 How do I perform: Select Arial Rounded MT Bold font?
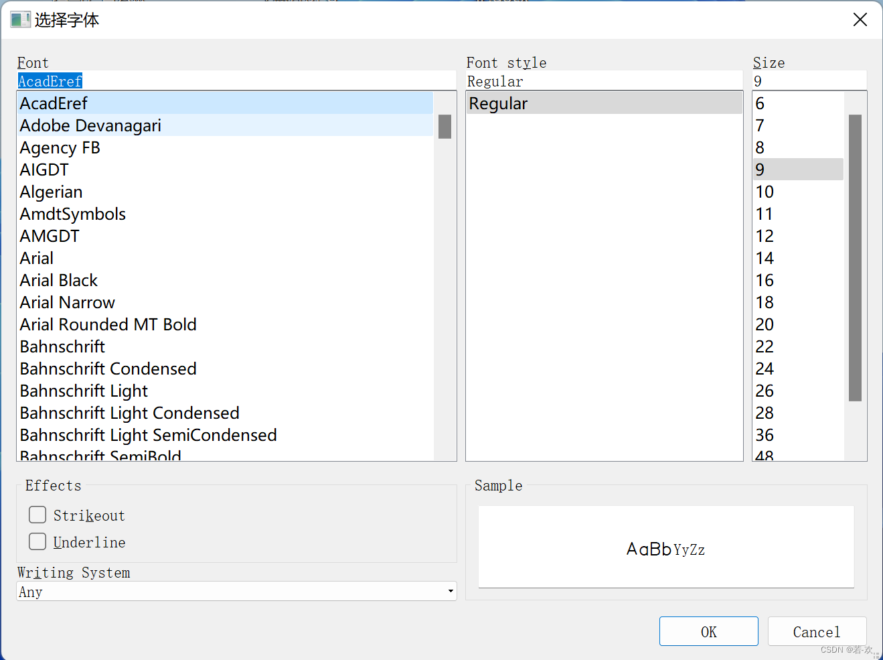point(225,324)
